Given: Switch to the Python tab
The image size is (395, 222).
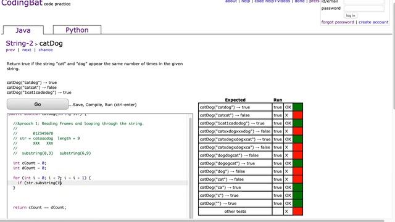Looking at the screenshot, I should point(77,30).
